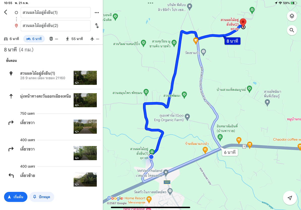Edit the destination field สวนผลไม้อยู่ยั่งยืน(2)
The width and height of the screenshot is (301, 210).
pyautogui.click(x=56, y=25)
